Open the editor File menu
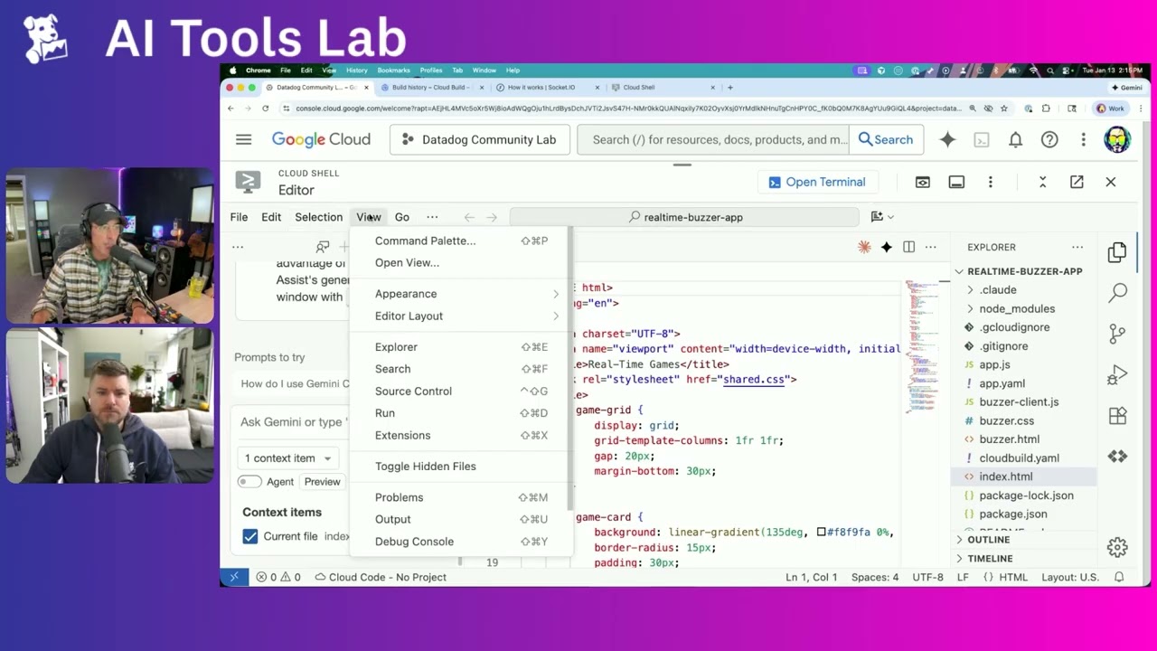The width and height of the screenshot is (1157, 651). (x=239, y=217)
